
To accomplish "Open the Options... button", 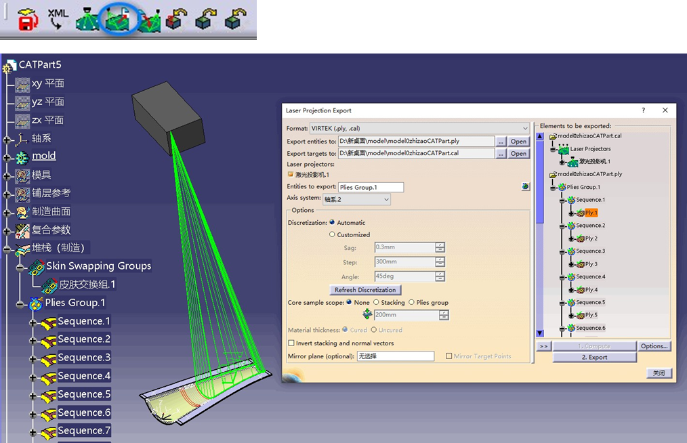I will 654,345.
